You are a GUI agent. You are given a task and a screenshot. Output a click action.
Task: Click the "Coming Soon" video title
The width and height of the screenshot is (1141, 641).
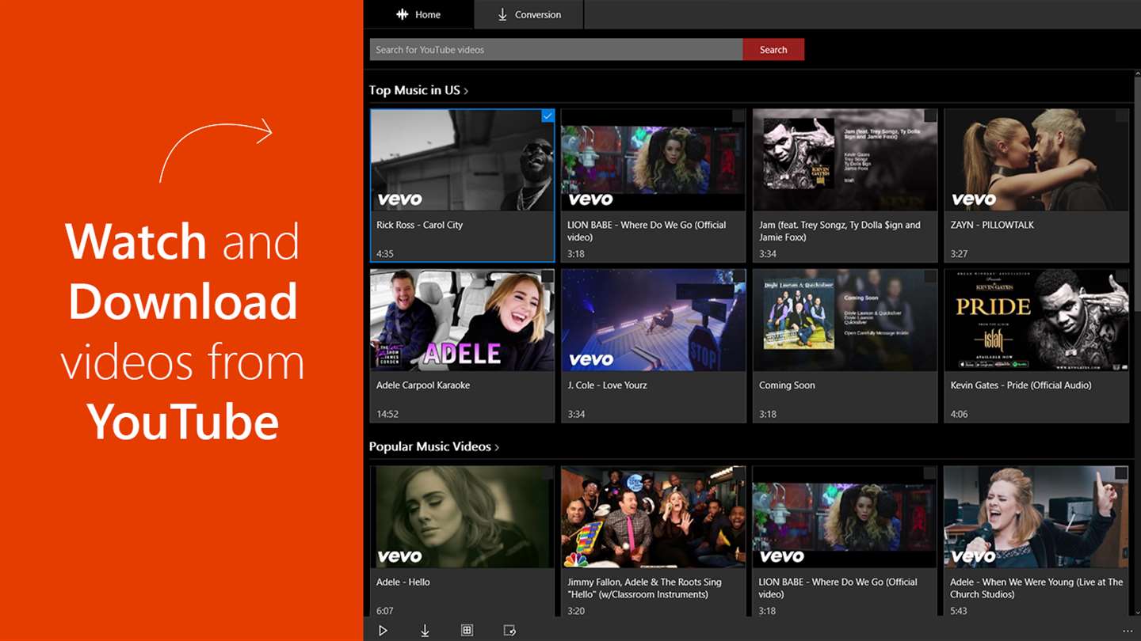pyautogui.click(x=787, y=385)
